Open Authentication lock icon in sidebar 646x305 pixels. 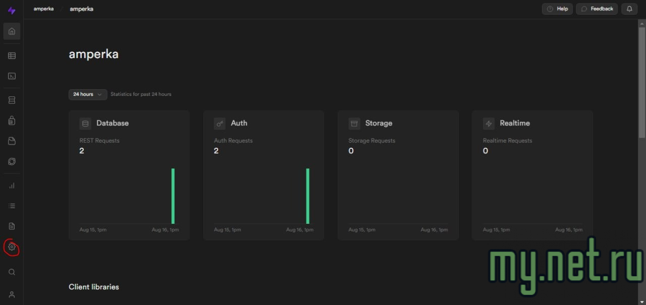pyautogui.click(x=12, y=120)
